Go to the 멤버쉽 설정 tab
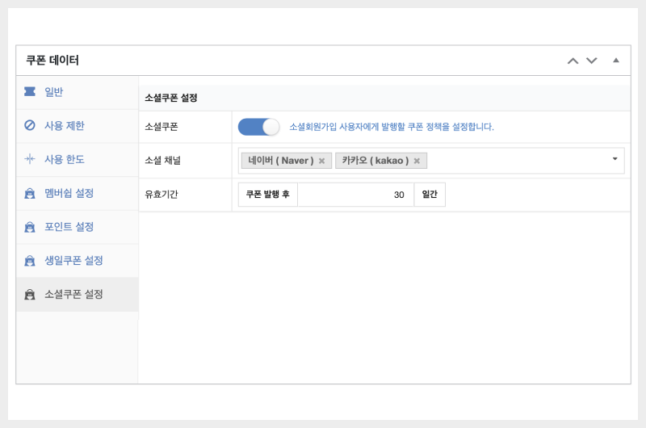646x428 pixels. pos(69,193)
